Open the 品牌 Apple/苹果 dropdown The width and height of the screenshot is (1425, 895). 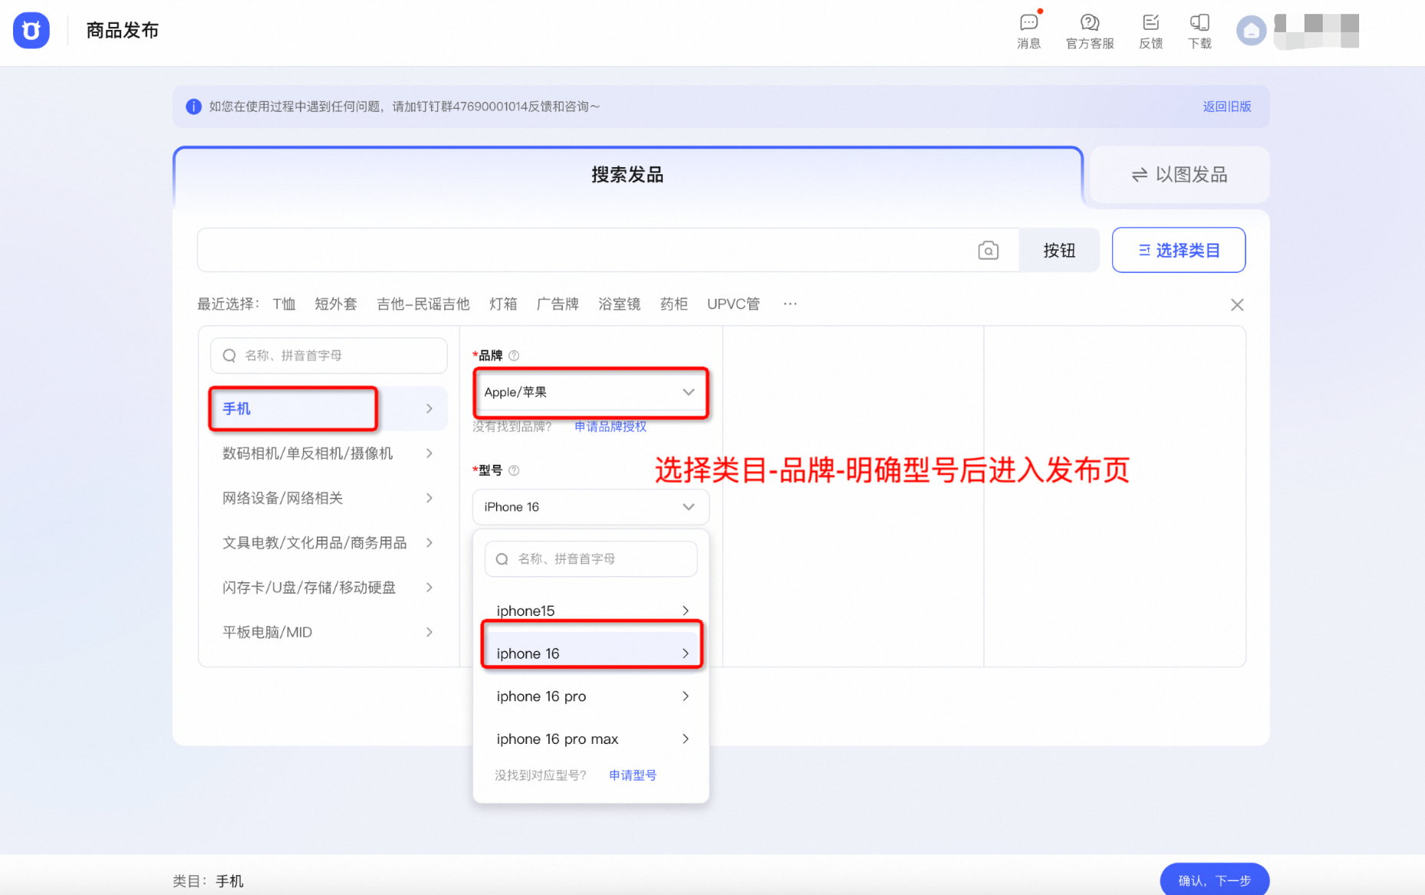coord(591,392)
